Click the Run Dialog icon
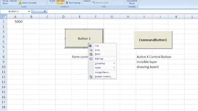The width and height of the screenshot is (198, 111). (67, 3)
